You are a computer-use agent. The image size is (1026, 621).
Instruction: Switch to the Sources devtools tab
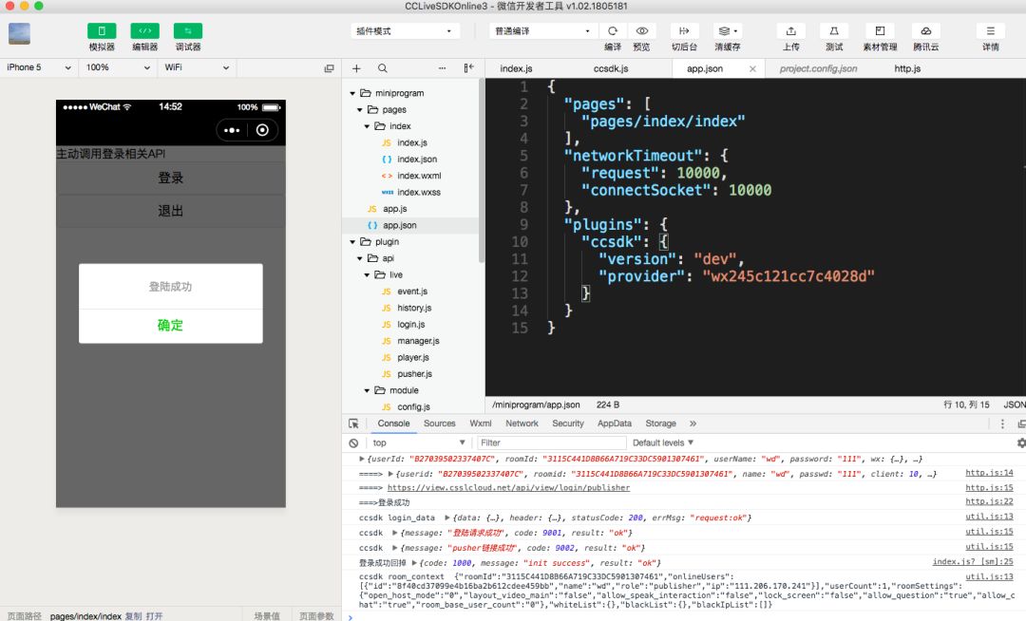439,423
